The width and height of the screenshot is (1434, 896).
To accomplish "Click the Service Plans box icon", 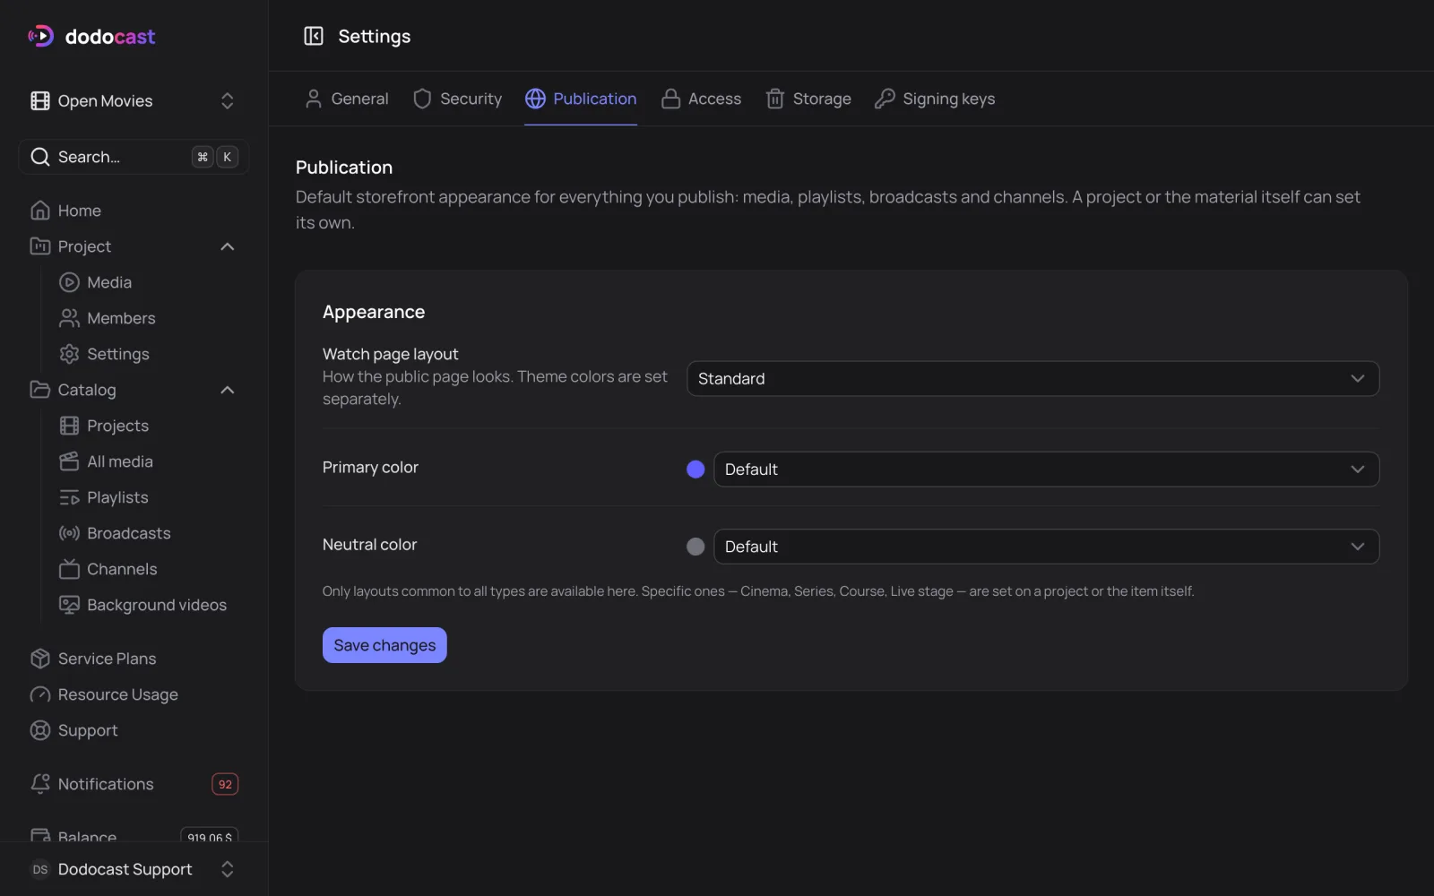I will (x=40, y=659).
